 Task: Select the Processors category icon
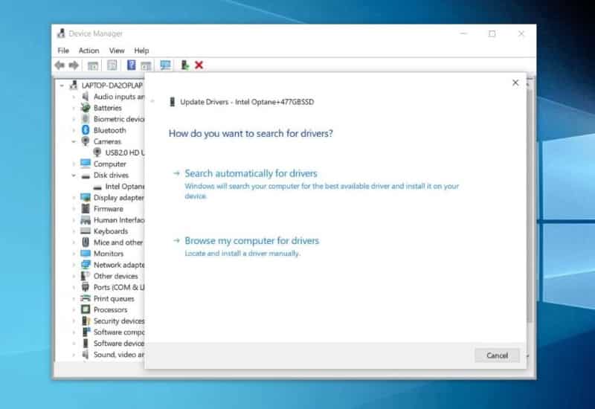(x=86, y=309)
